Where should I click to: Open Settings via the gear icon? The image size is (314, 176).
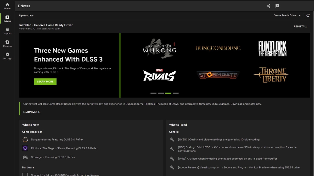(7, 55)
